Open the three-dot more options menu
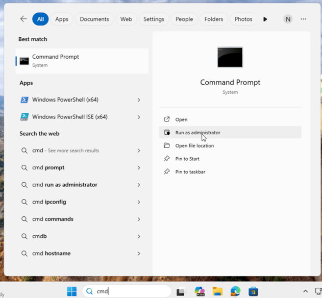 (x=304, y=19)
